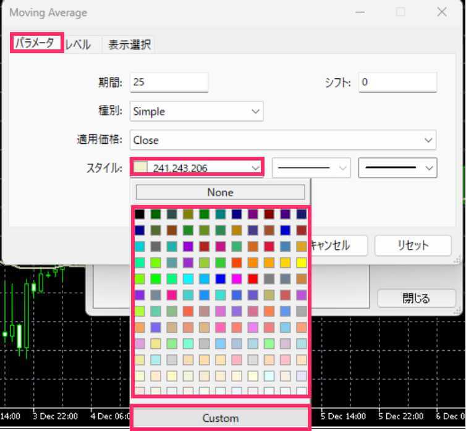Open the 適用価格 Close dropdown
Image resolution: width=466 pixels, height=431 pixels.
click(282, 140)
